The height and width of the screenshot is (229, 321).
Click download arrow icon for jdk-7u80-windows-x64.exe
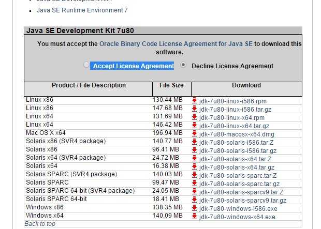tap(194, 216)
